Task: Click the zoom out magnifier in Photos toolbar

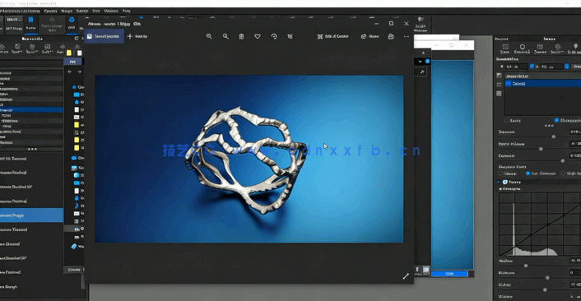Action: [225, 36]
